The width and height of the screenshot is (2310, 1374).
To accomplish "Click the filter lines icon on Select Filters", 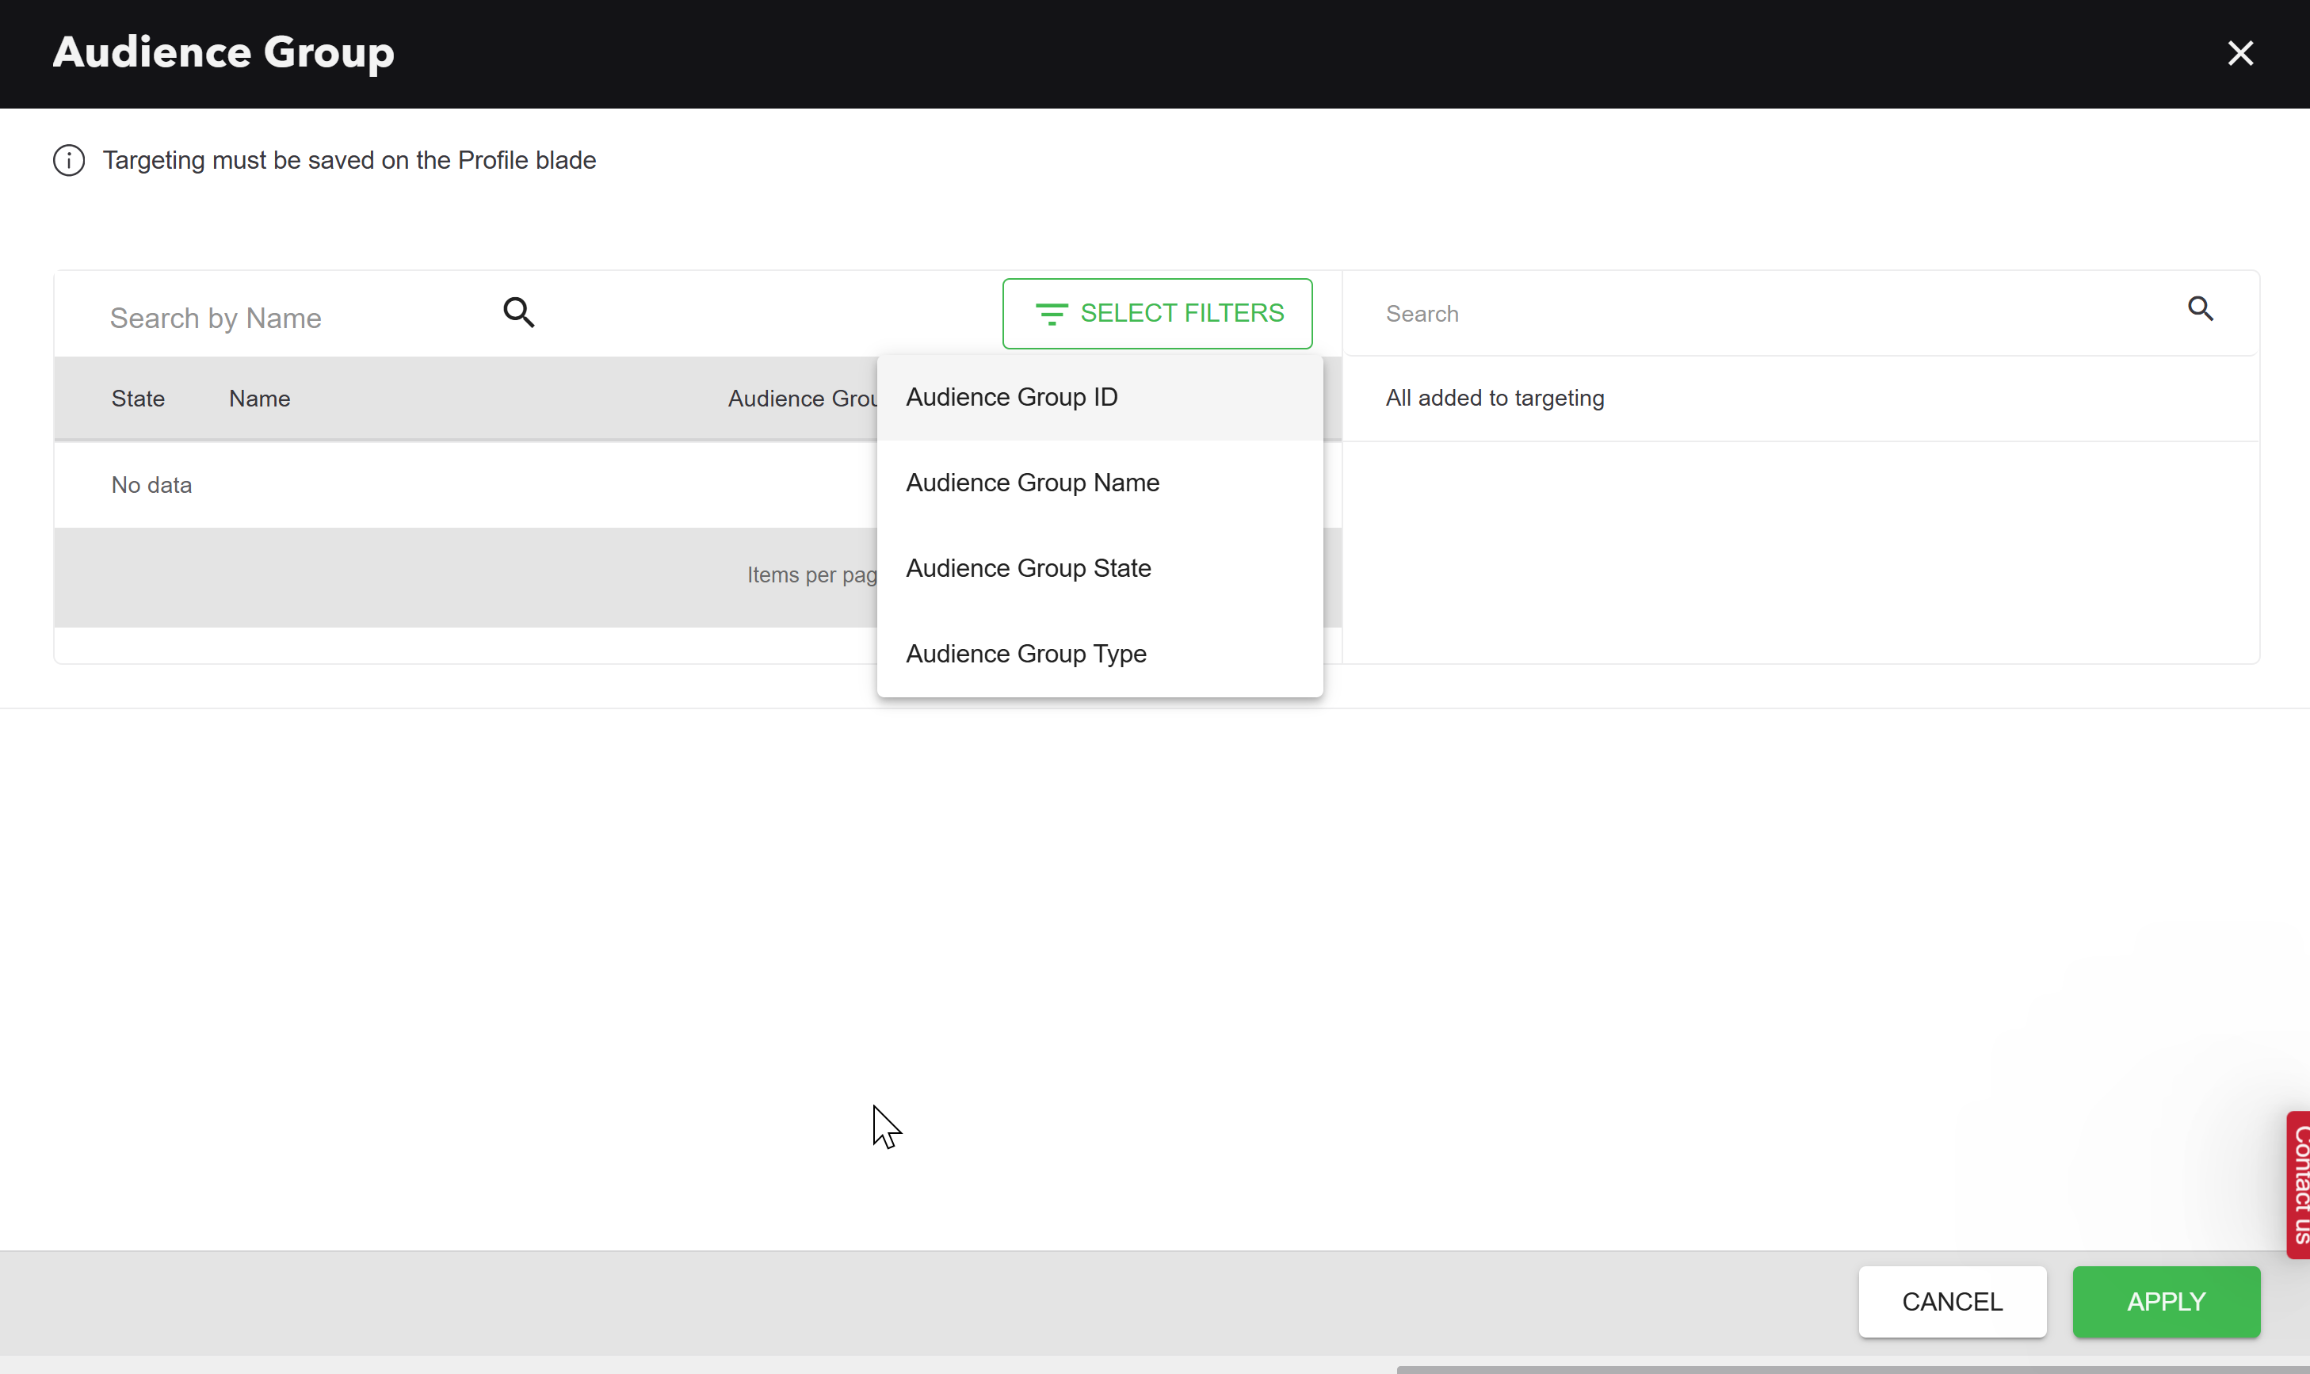I will click(x=1051, y=314).
